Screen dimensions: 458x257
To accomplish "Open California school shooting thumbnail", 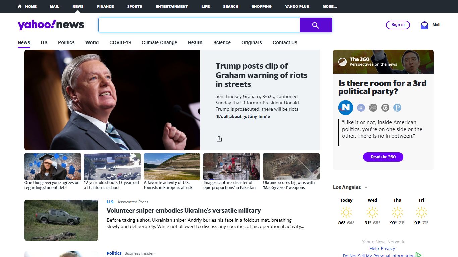I will 112,167.
